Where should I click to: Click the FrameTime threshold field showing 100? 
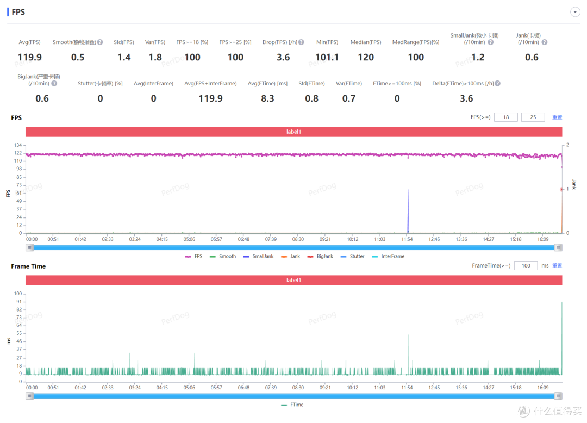click(x=526, y=265)
